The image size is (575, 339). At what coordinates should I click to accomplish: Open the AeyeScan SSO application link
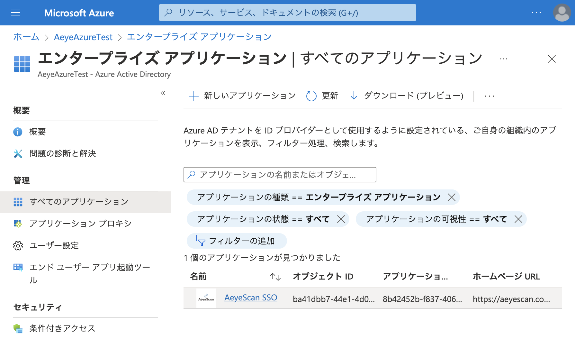point(251,298)
